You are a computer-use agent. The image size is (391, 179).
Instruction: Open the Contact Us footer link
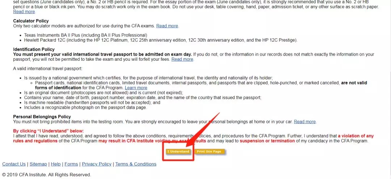[x=14, y=164]
